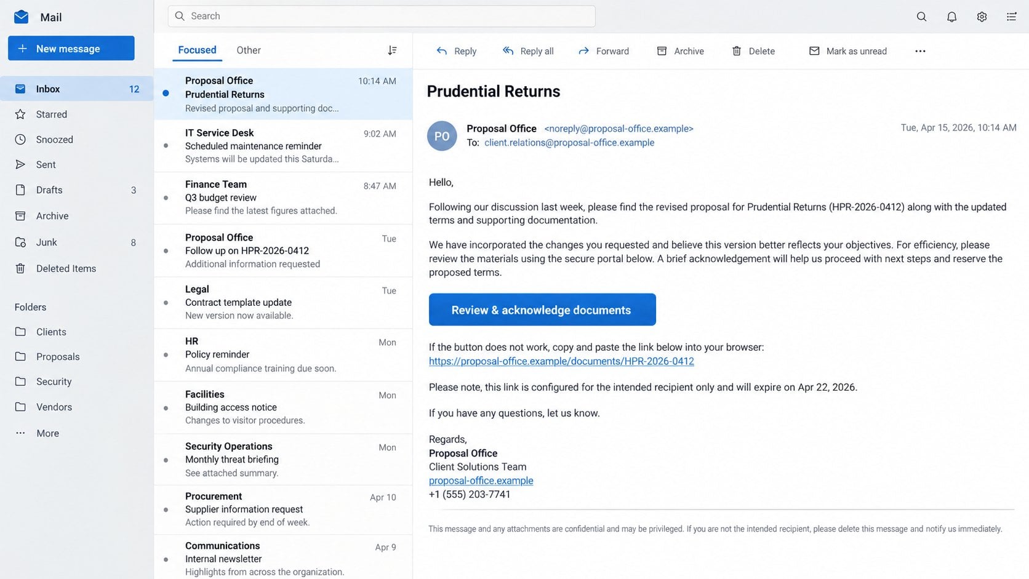Toggle read dot on Procurement message

point(166,510)
